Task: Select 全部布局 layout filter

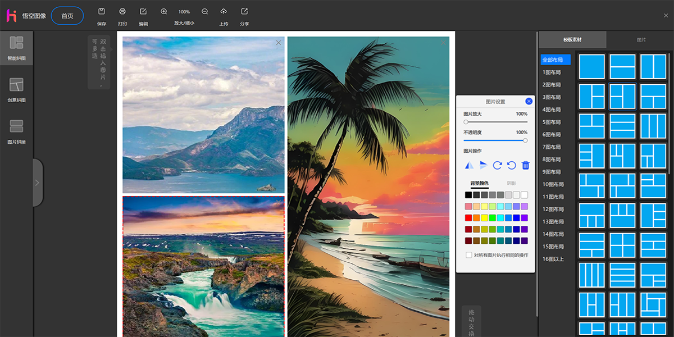Action: [x=555, y=60]
